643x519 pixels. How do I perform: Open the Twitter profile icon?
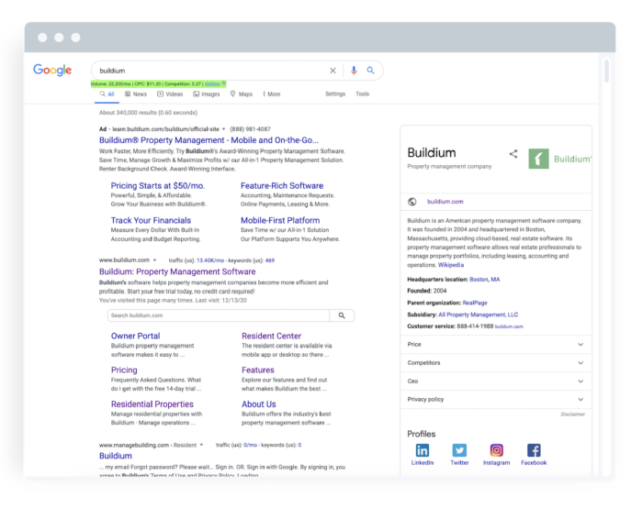click(459, 450)
